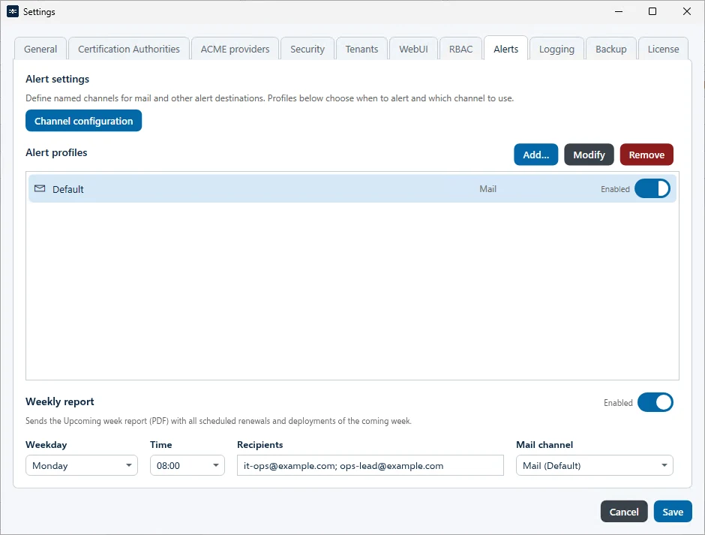Close the Settings window
Viewport: 705px width, 535px height.
coord(686,11)
